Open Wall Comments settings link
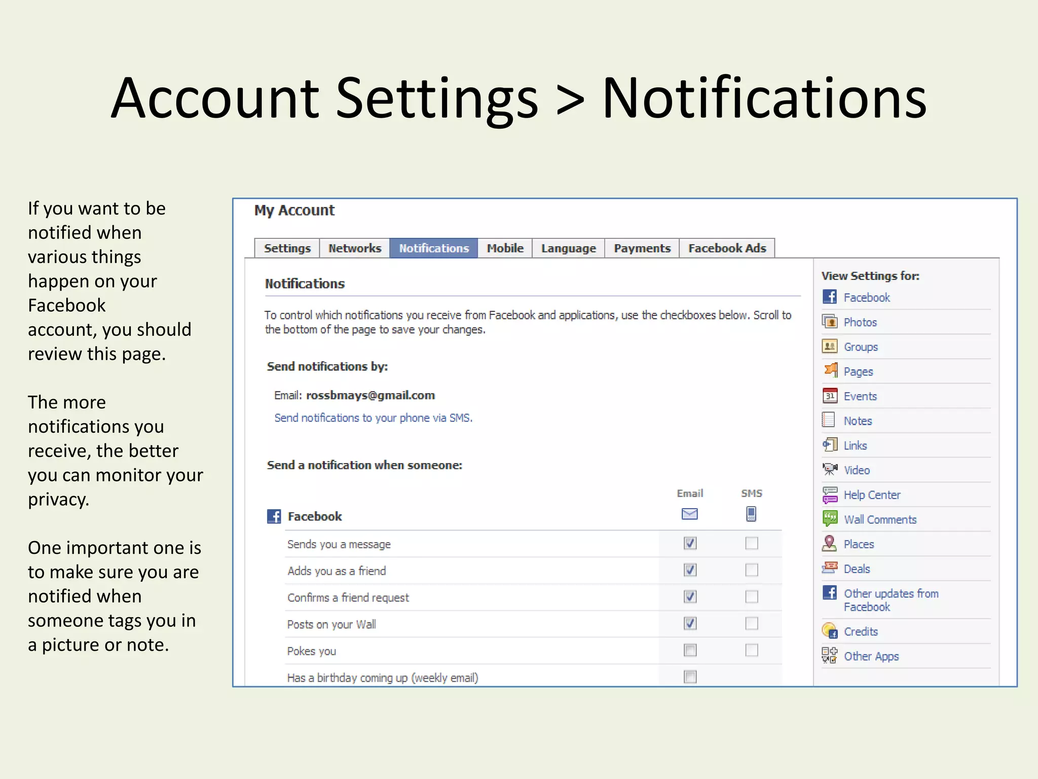This screenshot has height=779, width=1038. [x=880, y=520]
